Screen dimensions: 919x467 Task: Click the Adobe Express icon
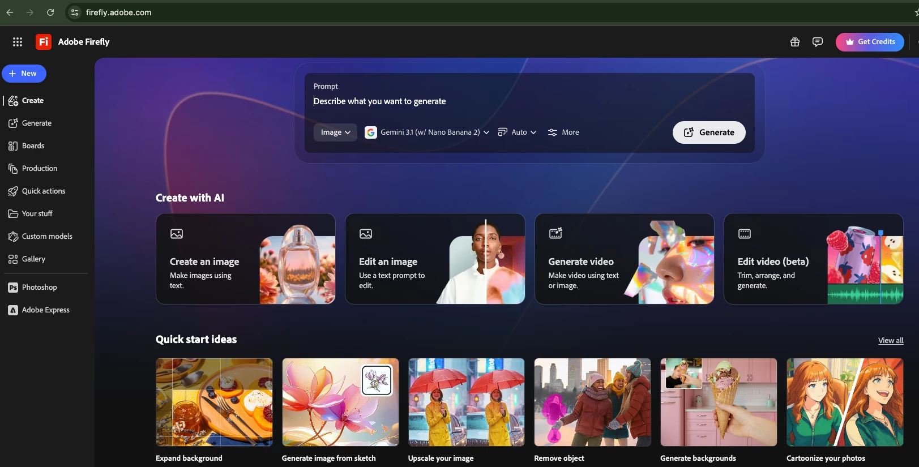tap(13, 310)
